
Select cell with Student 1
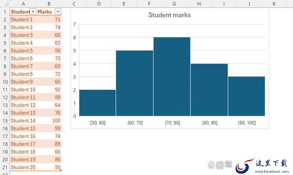coord(23,20)
